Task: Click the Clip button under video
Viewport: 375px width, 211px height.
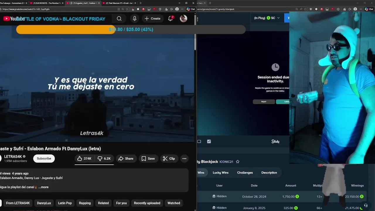Action: pos(169,159)
